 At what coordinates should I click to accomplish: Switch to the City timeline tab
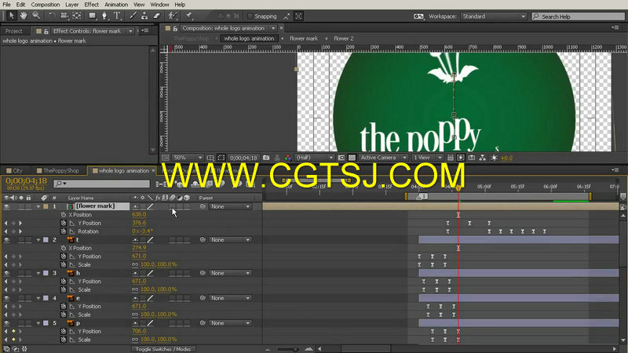click(x=15, y=170)
